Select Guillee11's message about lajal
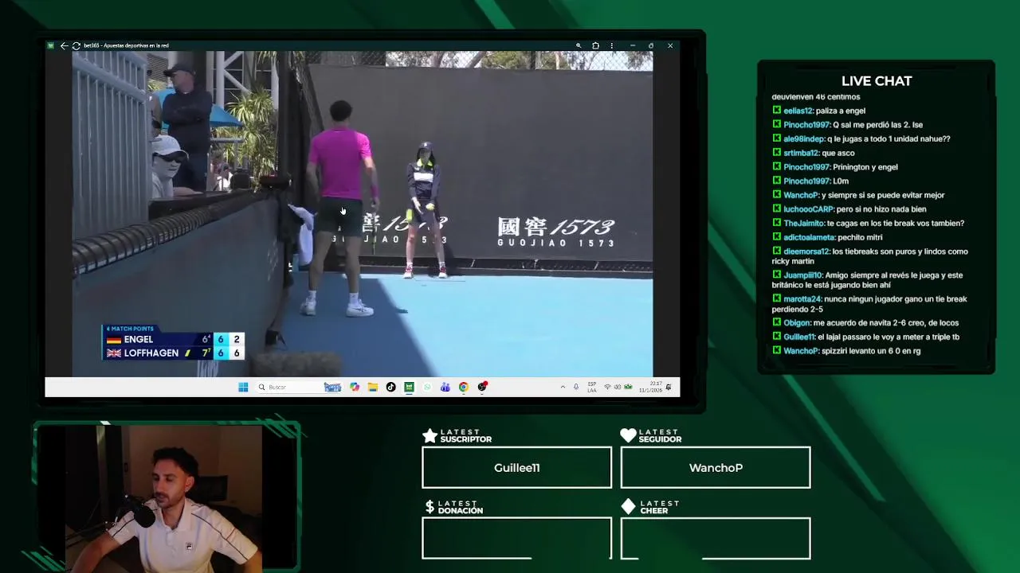This screenshot has height=573, width=1020. click(866, 337)
